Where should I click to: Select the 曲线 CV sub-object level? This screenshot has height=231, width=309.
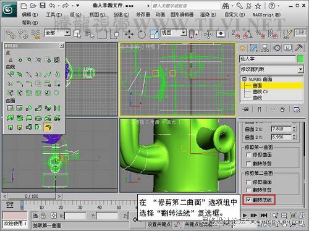tap(260, 91)
